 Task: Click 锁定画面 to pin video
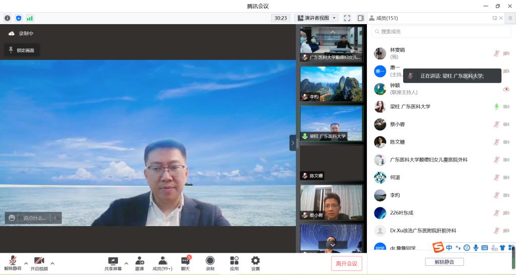22,50
